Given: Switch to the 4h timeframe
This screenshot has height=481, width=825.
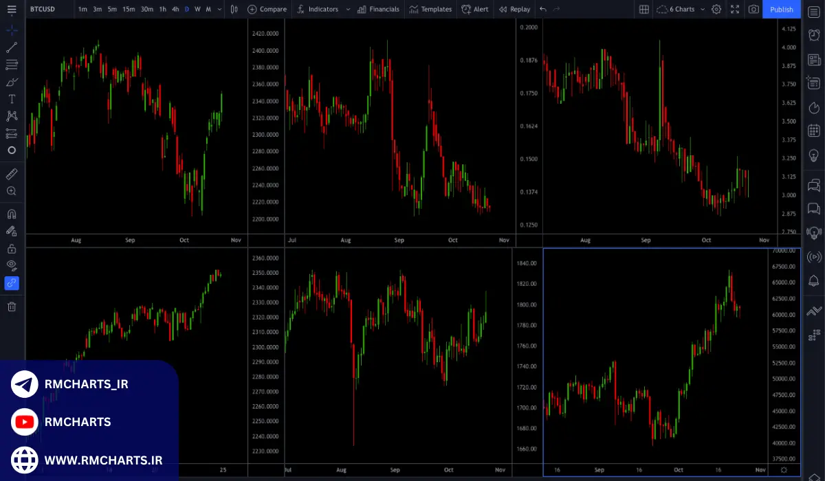Looking at the screenshot, I should pos(175,9).
